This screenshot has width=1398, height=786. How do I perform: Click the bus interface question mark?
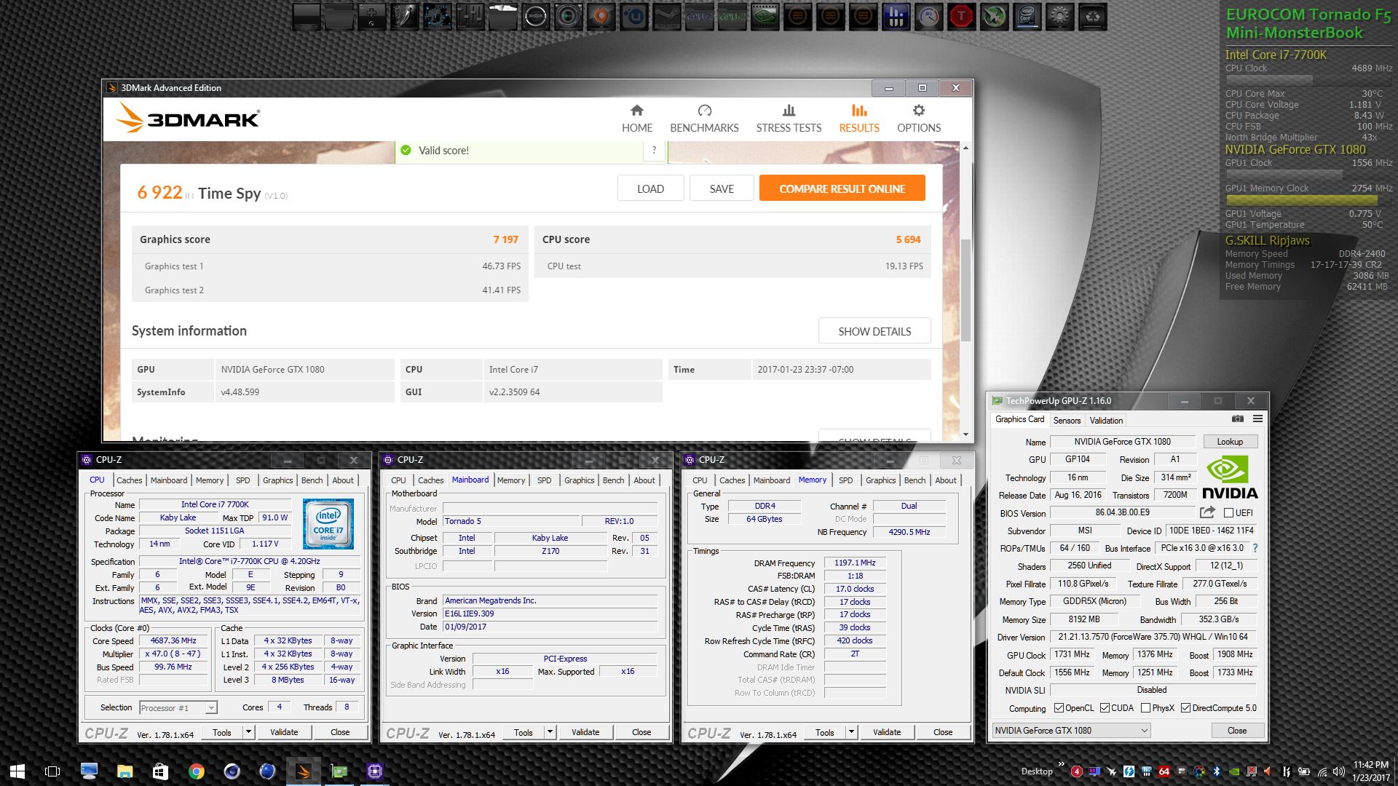pyautogui.click(x=1255, y=548)
